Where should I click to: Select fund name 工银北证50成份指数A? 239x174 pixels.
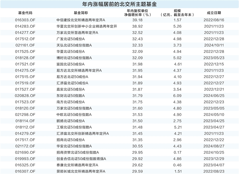pos(74,127)
